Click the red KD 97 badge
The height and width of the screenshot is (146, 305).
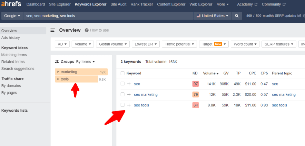pos(195,84)
